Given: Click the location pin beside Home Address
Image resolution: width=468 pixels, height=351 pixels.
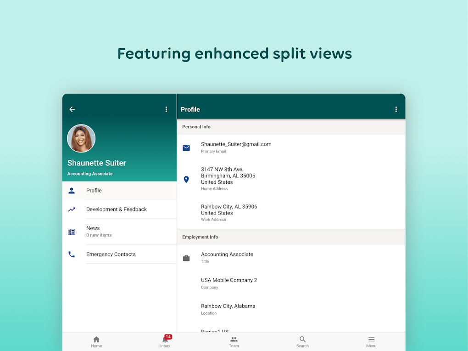Looking at the screenshot, I should 186,179.
